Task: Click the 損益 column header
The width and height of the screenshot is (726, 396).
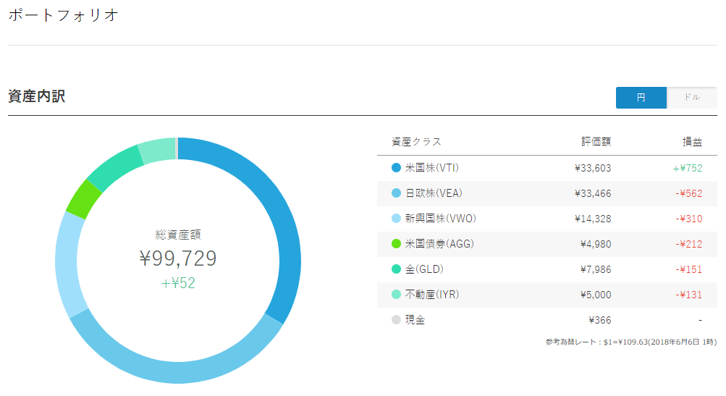Action: [692, 142]
